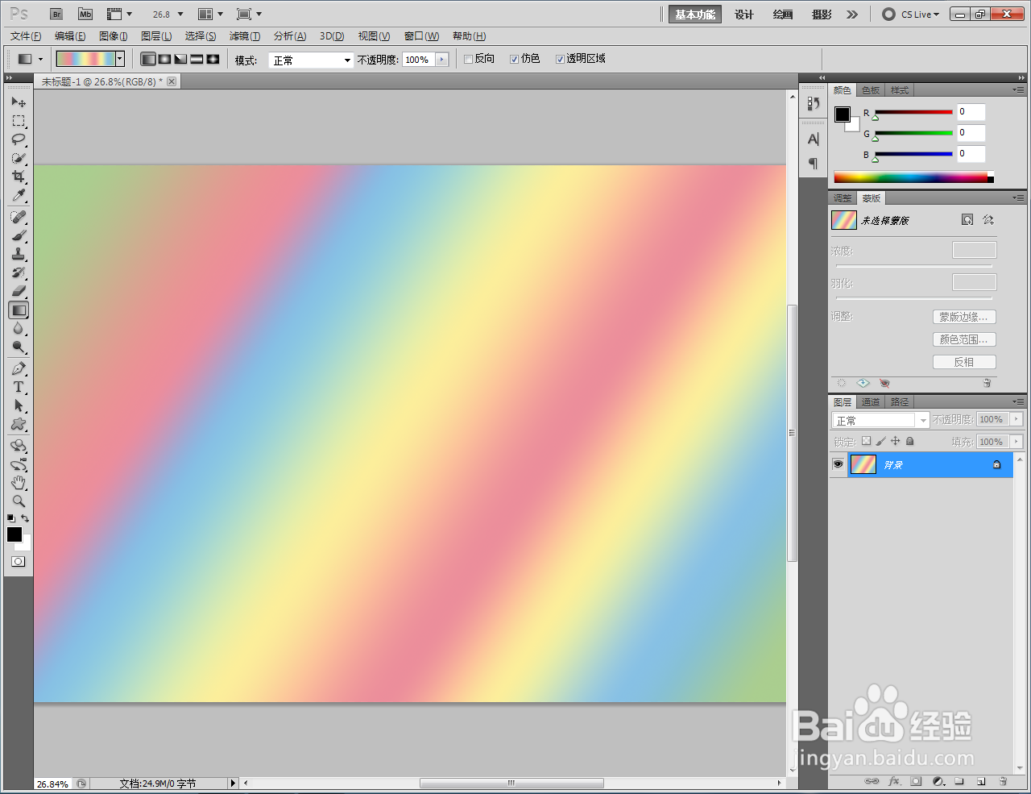
Task: Launch Adobe Bridge from the top bar
Action: 56,14
